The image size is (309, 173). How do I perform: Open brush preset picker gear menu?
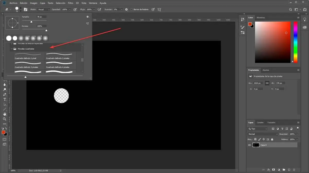click(88, 17)
